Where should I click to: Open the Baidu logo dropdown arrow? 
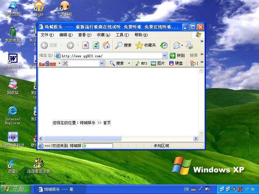click(x=59, y=63)
